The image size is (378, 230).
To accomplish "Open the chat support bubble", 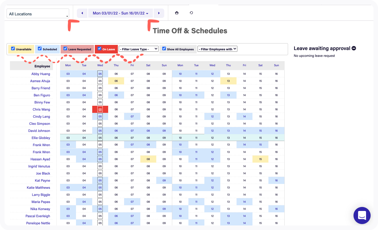I will click(x=362, y=215).
